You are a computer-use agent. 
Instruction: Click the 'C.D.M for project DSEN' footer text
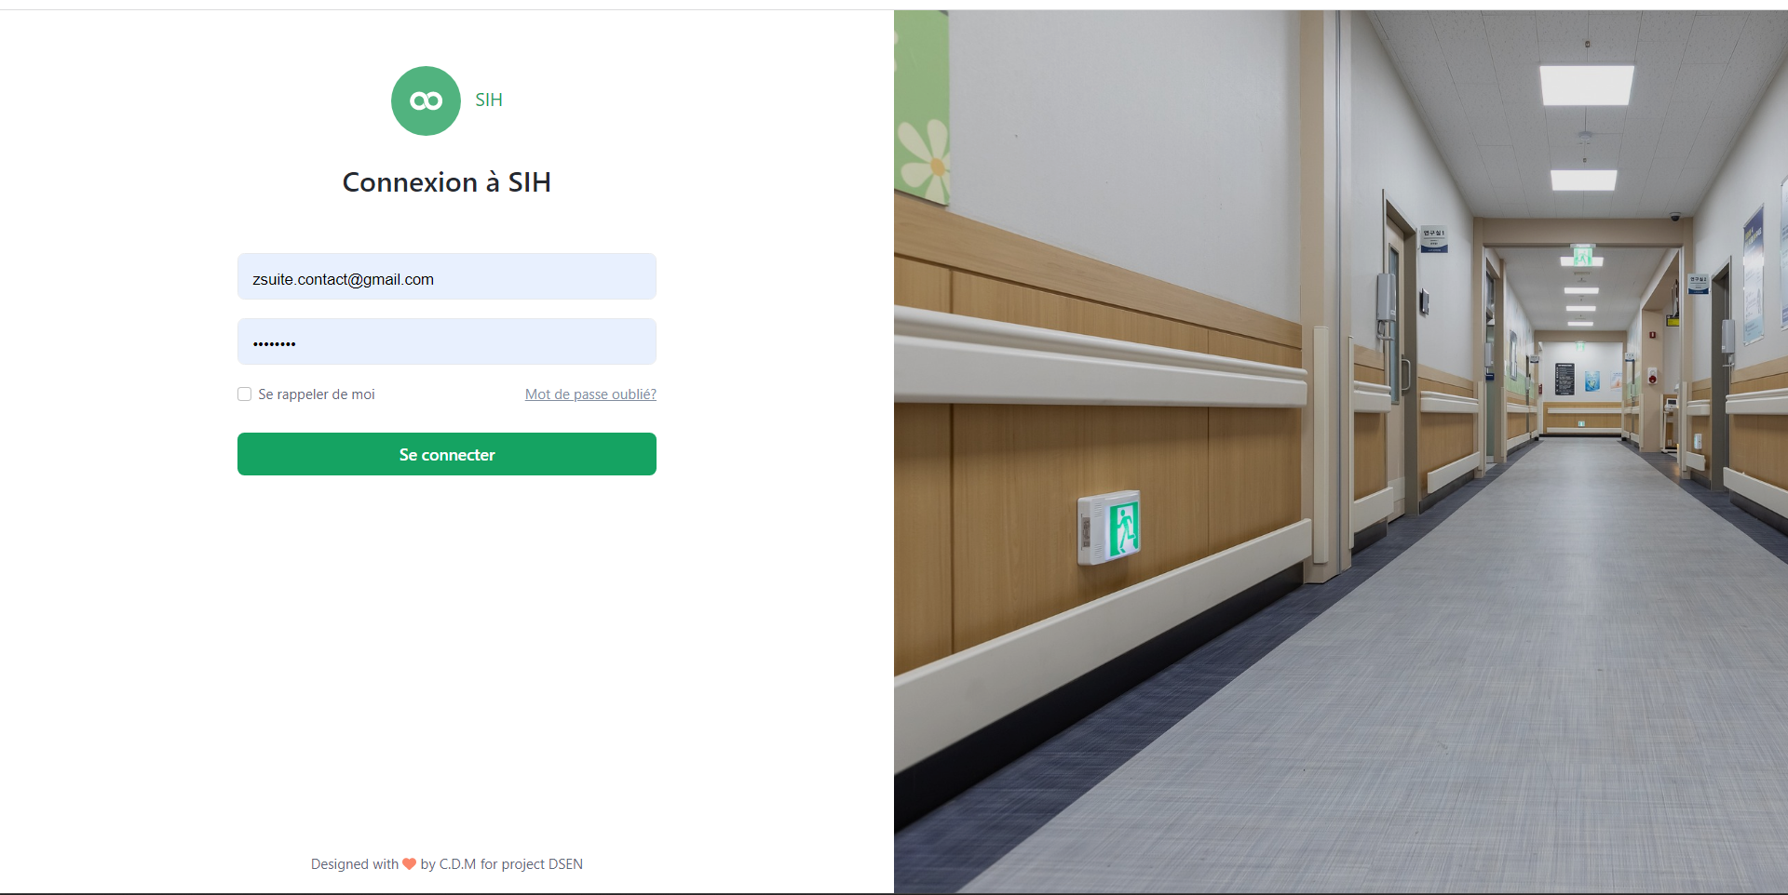(x=511, y=864)
